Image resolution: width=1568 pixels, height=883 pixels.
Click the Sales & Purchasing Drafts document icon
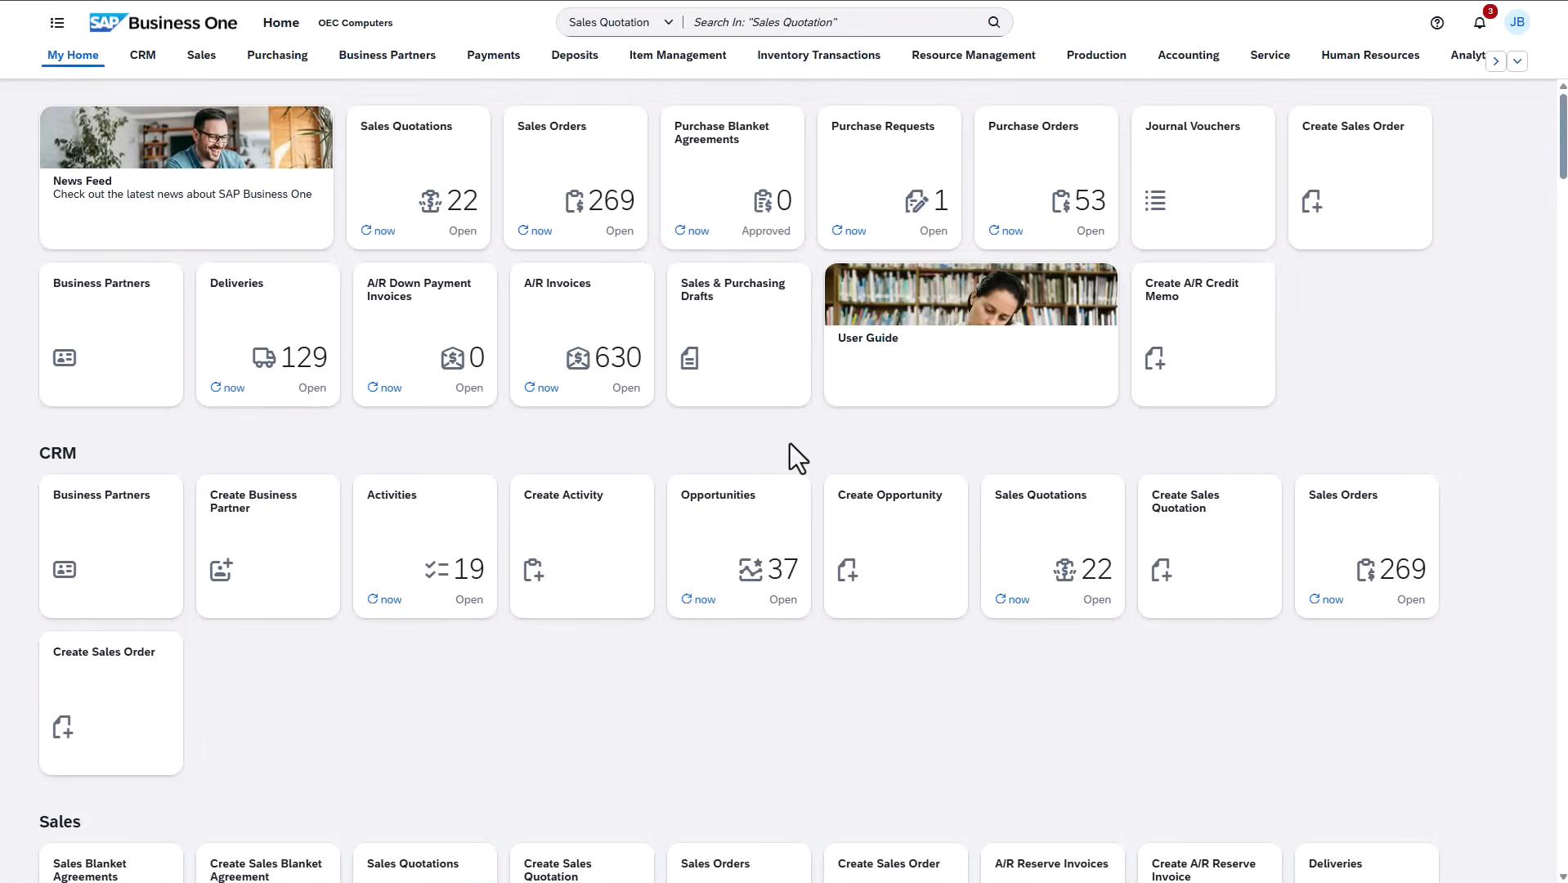690,358
